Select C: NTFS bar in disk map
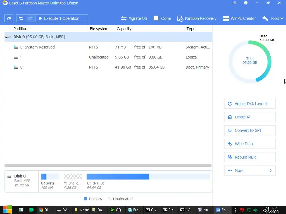Image resolution: width=286 pixels, height=214 pixels. [148, 176]
